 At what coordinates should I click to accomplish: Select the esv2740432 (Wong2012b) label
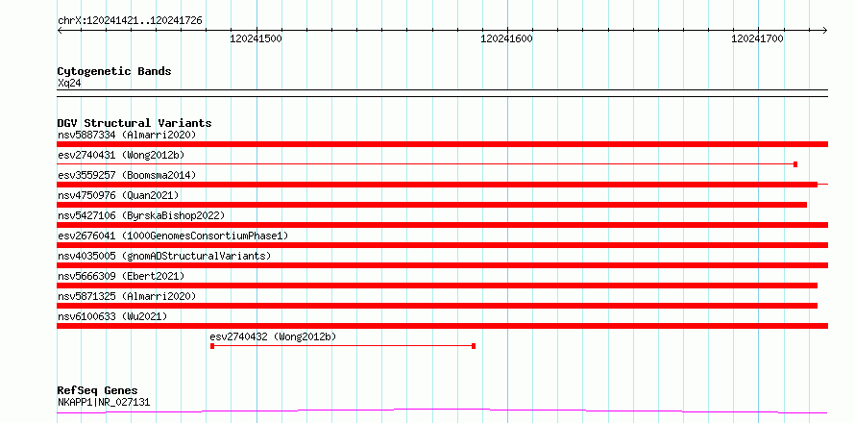point(273,336)
